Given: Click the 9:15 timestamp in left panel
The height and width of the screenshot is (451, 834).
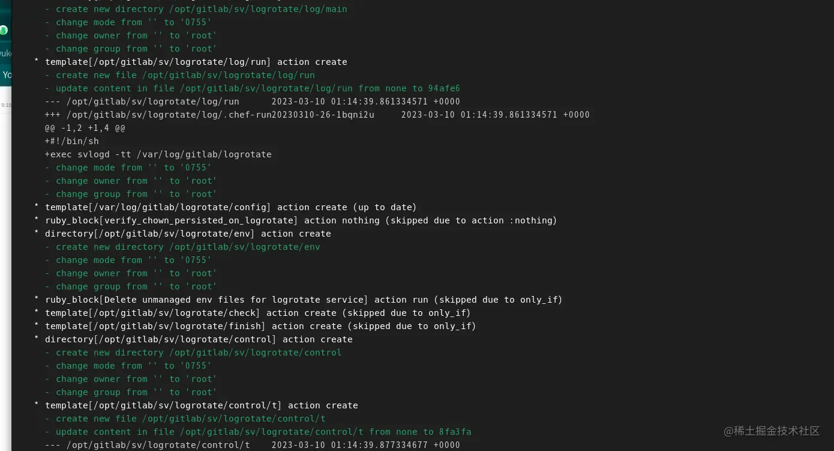Looking at the screenshot, I should [5, 104].
